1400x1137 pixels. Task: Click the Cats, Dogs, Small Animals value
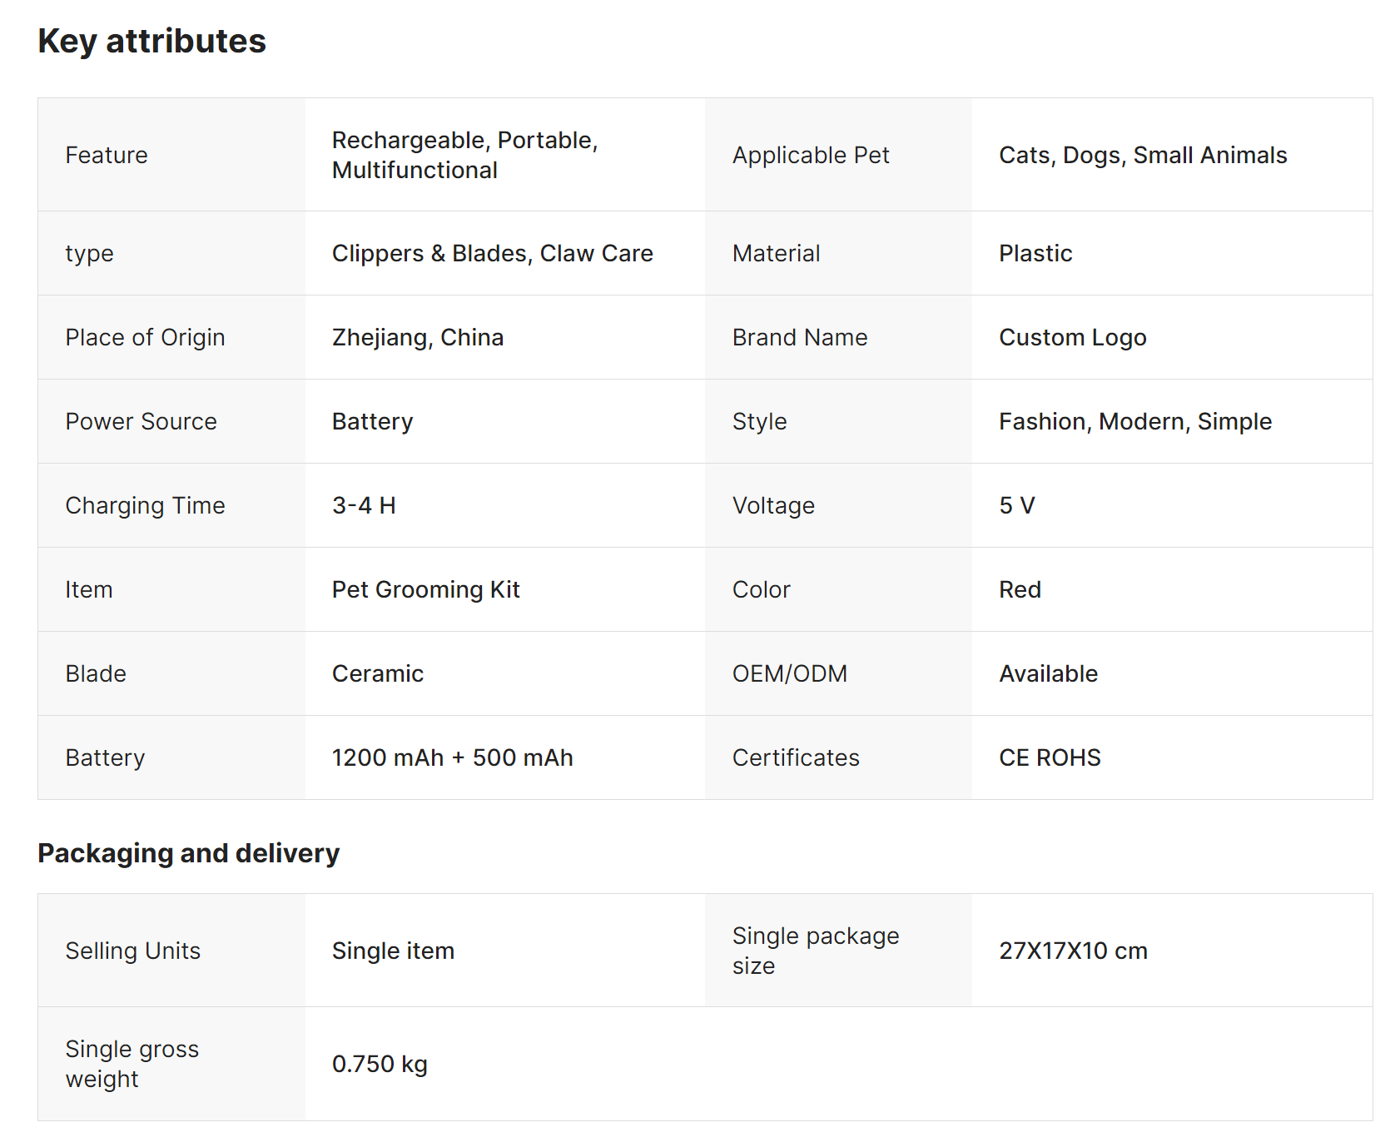click(1142, 155)
